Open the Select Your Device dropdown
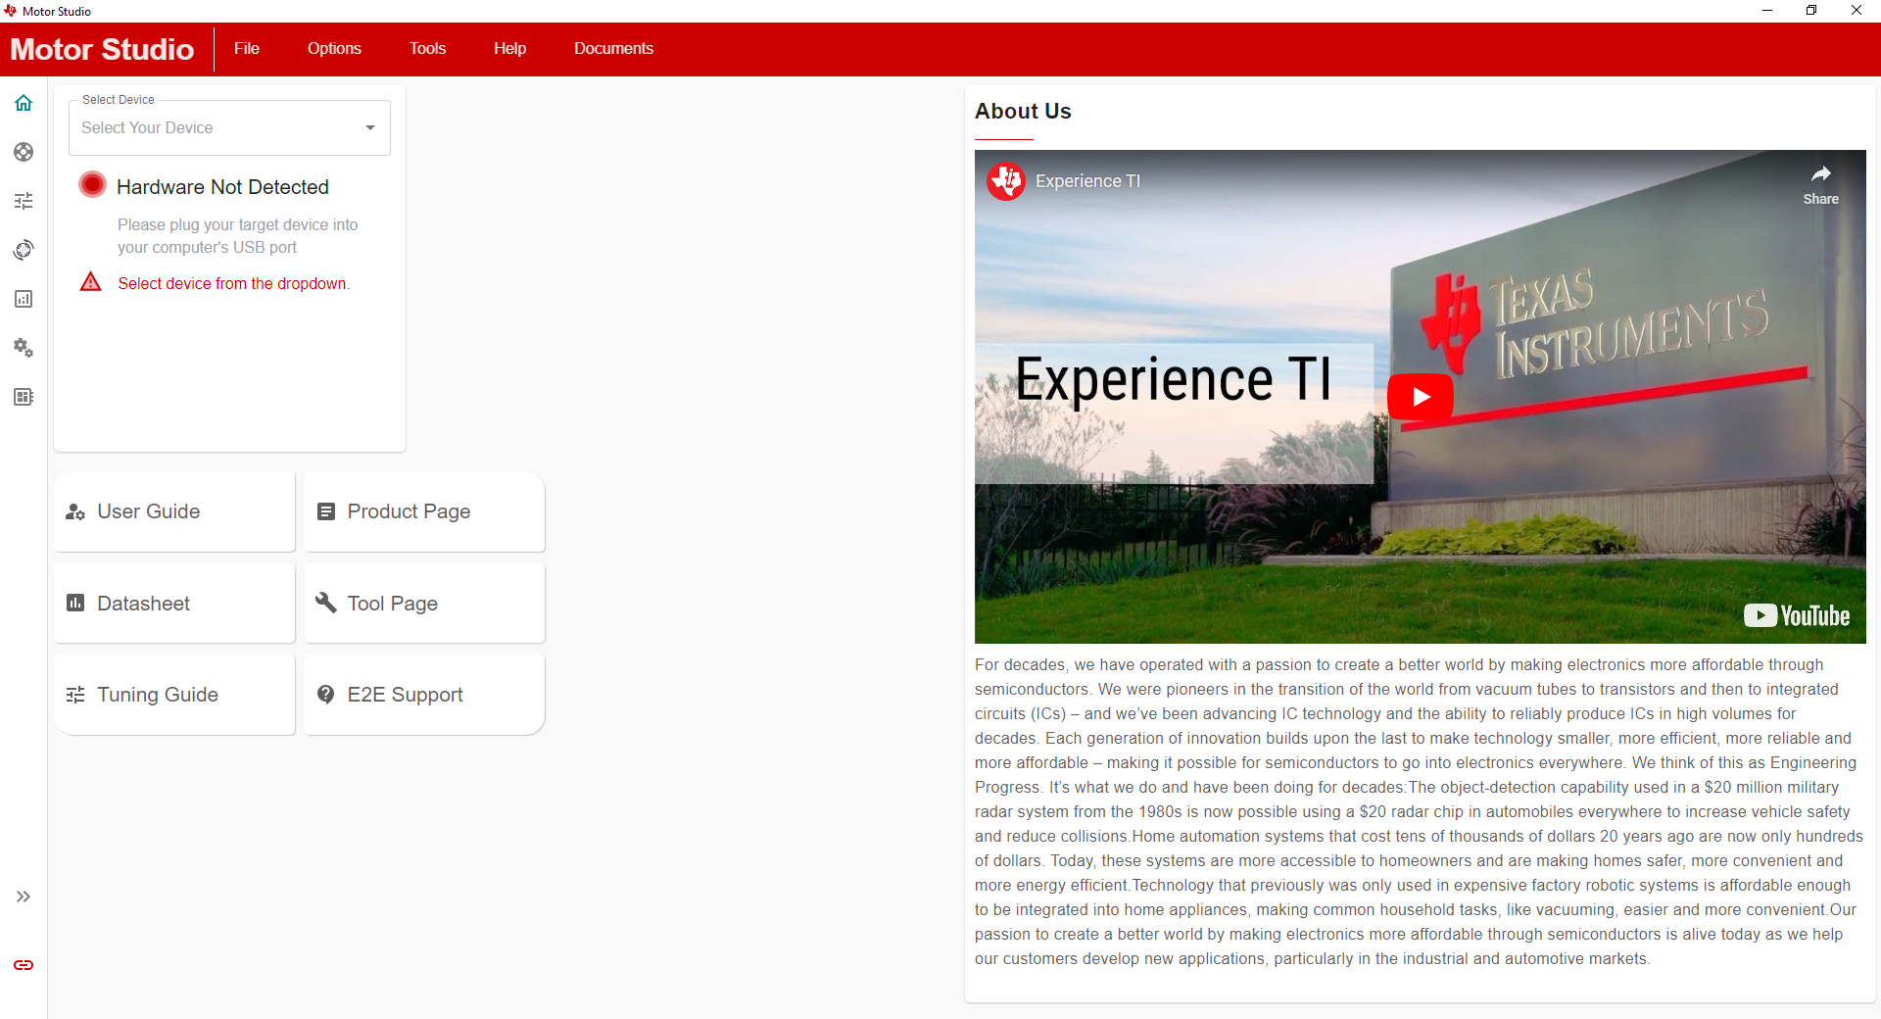 tap(229, 128)
